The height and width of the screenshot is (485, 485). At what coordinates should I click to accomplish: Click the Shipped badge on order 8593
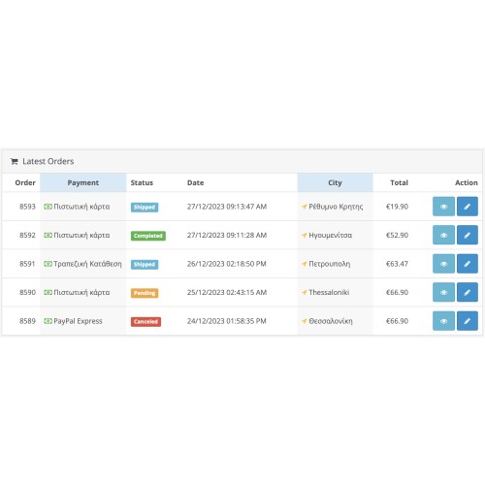click(x=145, y=208)
